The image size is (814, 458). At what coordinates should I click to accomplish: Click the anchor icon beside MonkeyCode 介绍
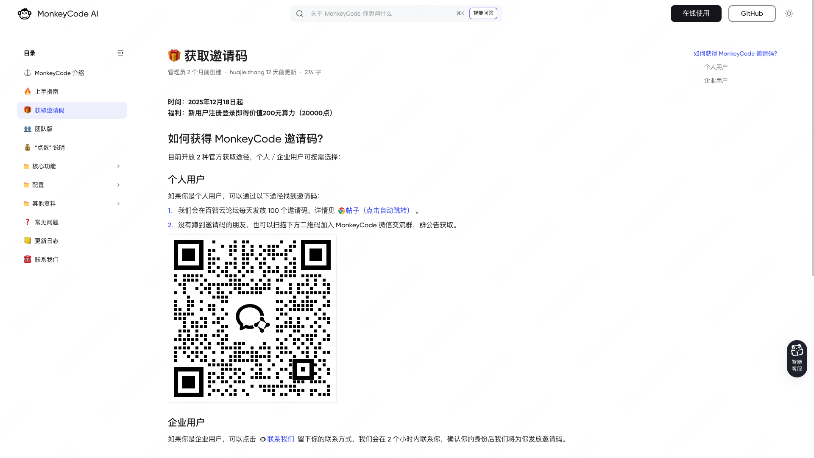28,73
